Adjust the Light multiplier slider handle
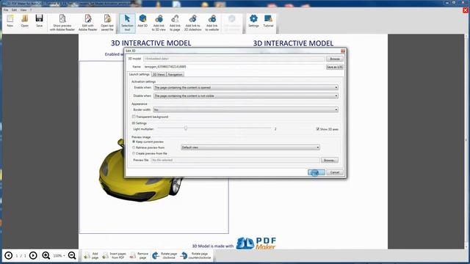 [x=186, y=128]
